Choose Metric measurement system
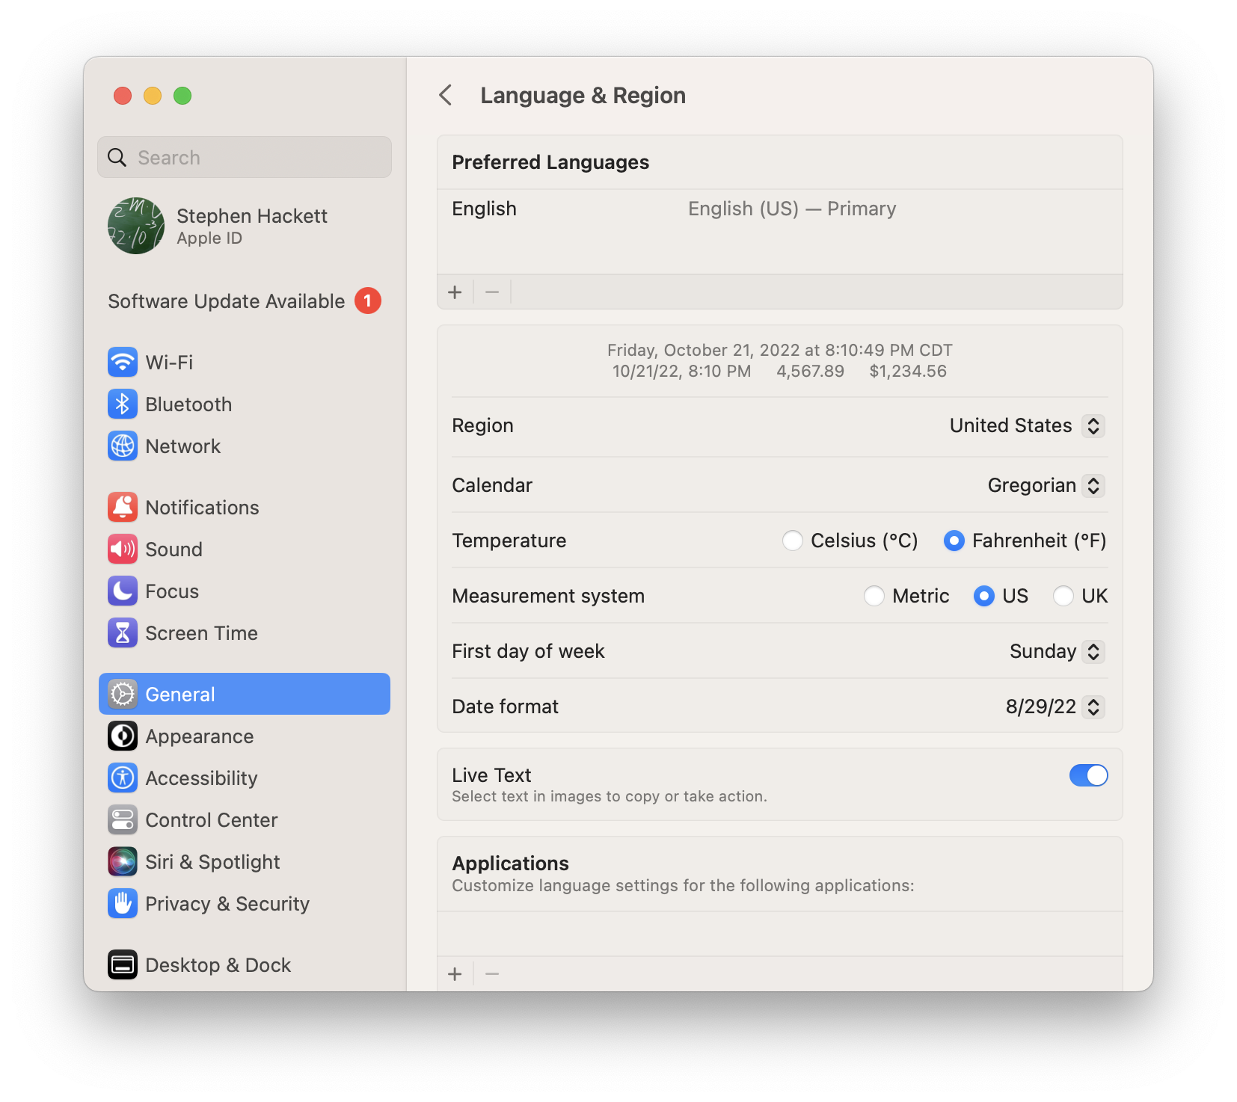 874,596
